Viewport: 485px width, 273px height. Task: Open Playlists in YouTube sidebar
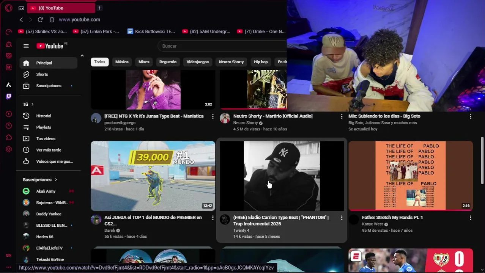click(48, 127)
